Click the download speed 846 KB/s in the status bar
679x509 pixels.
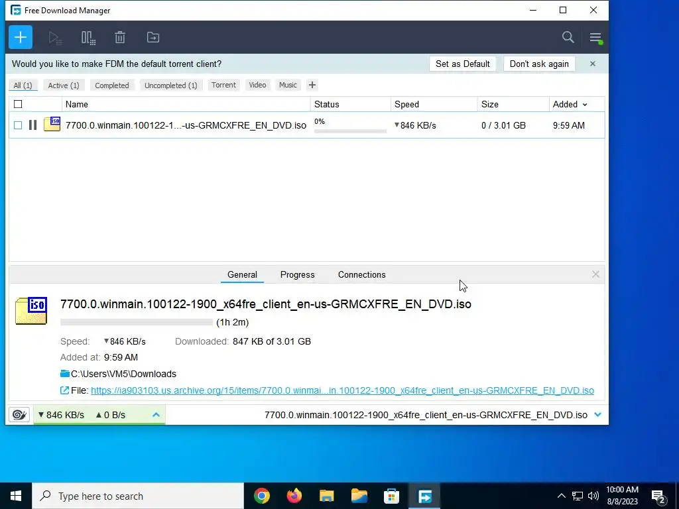pos(61,415)
